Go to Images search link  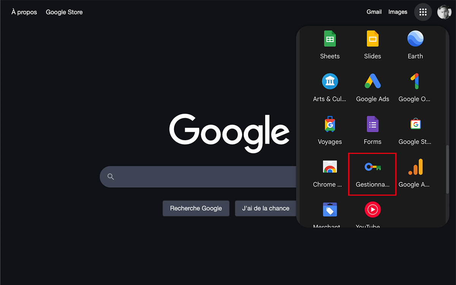point(397,12)
